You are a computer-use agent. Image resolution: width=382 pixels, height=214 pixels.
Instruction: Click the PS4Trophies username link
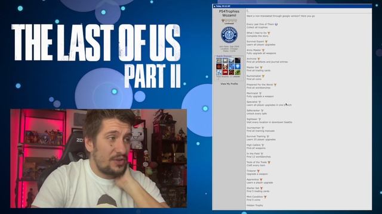click(229, 13)
